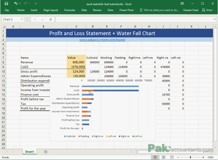Click the Gross profit item cell
The image size is (218, 160).
click(43, 71)
